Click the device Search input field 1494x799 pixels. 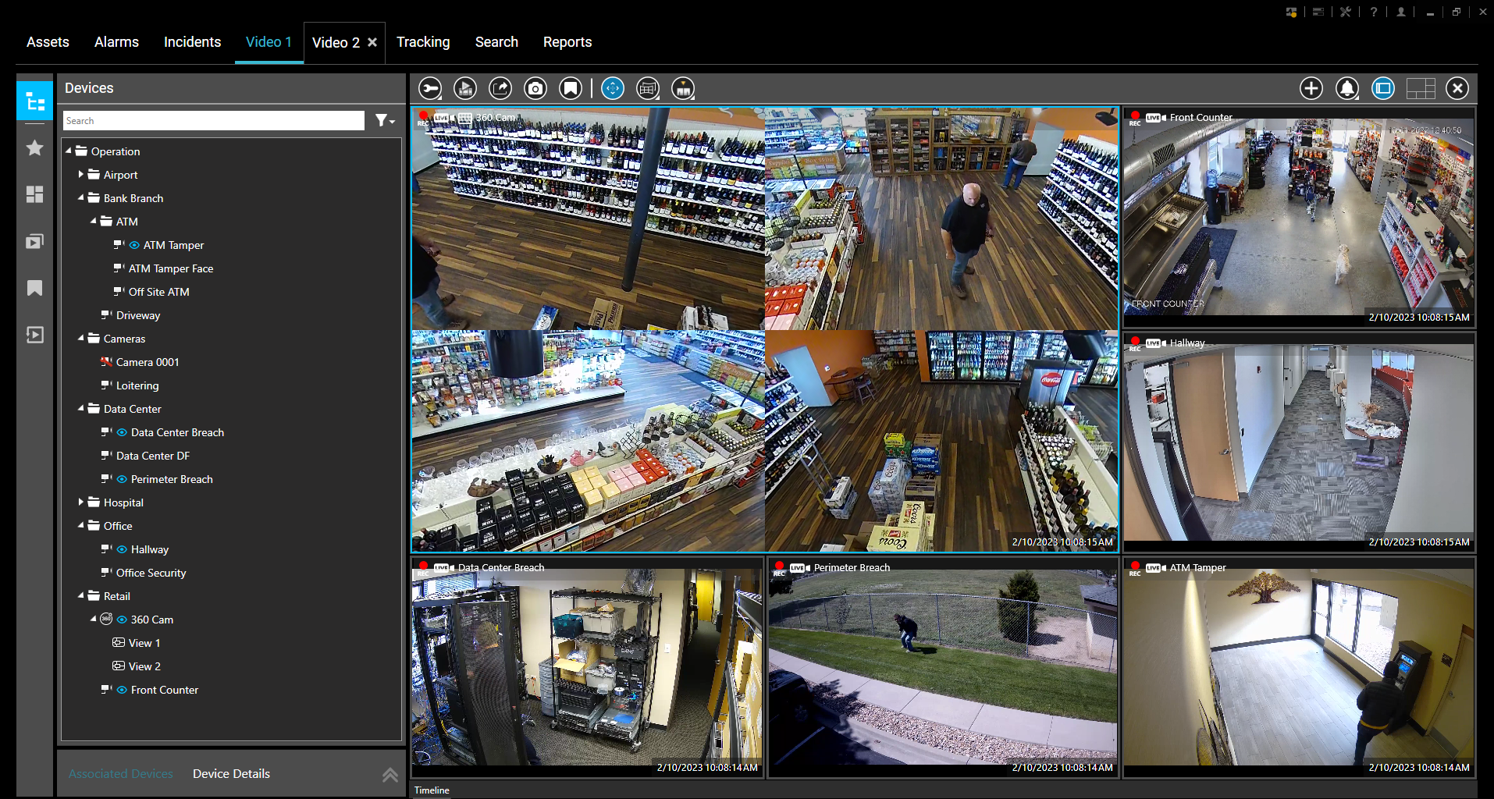(214, 120)
